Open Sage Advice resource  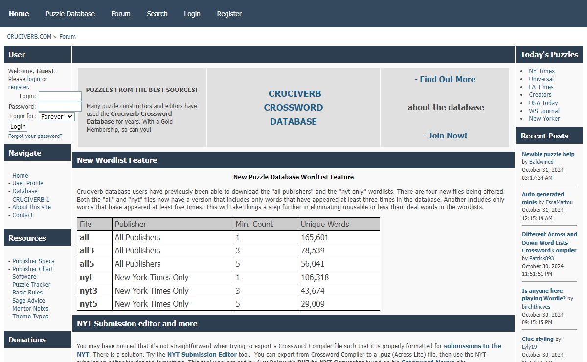28,301
